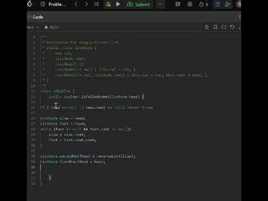Click the firstHalfHead = head line

(73, 162)
